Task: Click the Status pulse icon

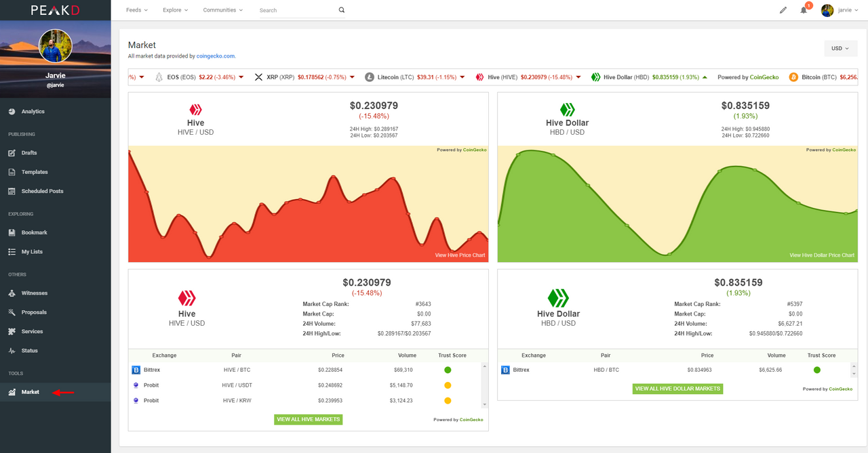Action: (x=12, y=351)
